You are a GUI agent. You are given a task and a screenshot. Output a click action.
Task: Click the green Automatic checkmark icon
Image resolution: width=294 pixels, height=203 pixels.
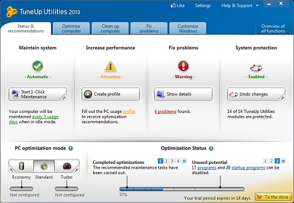38,66
